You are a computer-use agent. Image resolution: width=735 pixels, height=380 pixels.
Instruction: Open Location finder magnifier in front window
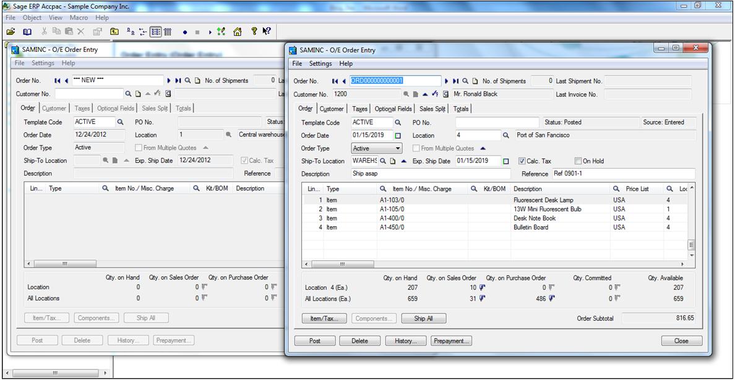coord(506,135)
